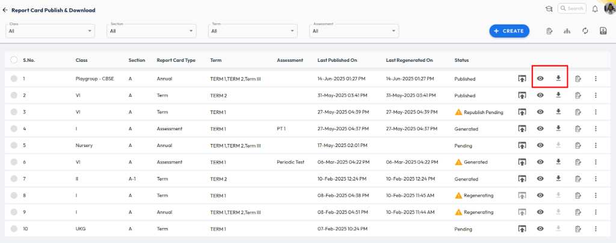This screenshot has width=616, height=243.
Task: Open the notifications bell
Action: click(595, 9)
